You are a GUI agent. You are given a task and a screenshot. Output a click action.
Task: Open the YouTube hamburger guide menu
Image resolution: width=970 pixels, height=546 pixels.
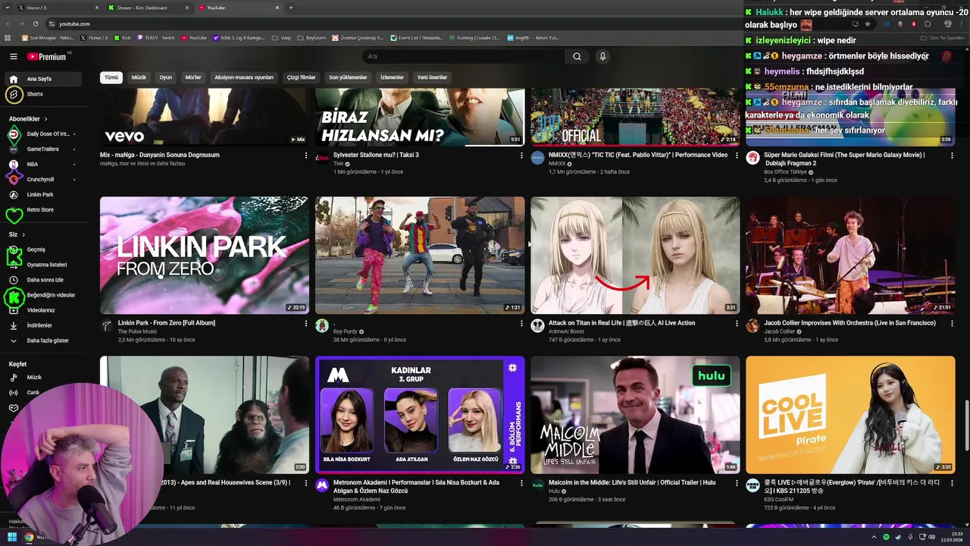pyautogui.click(x=13, y=56)
